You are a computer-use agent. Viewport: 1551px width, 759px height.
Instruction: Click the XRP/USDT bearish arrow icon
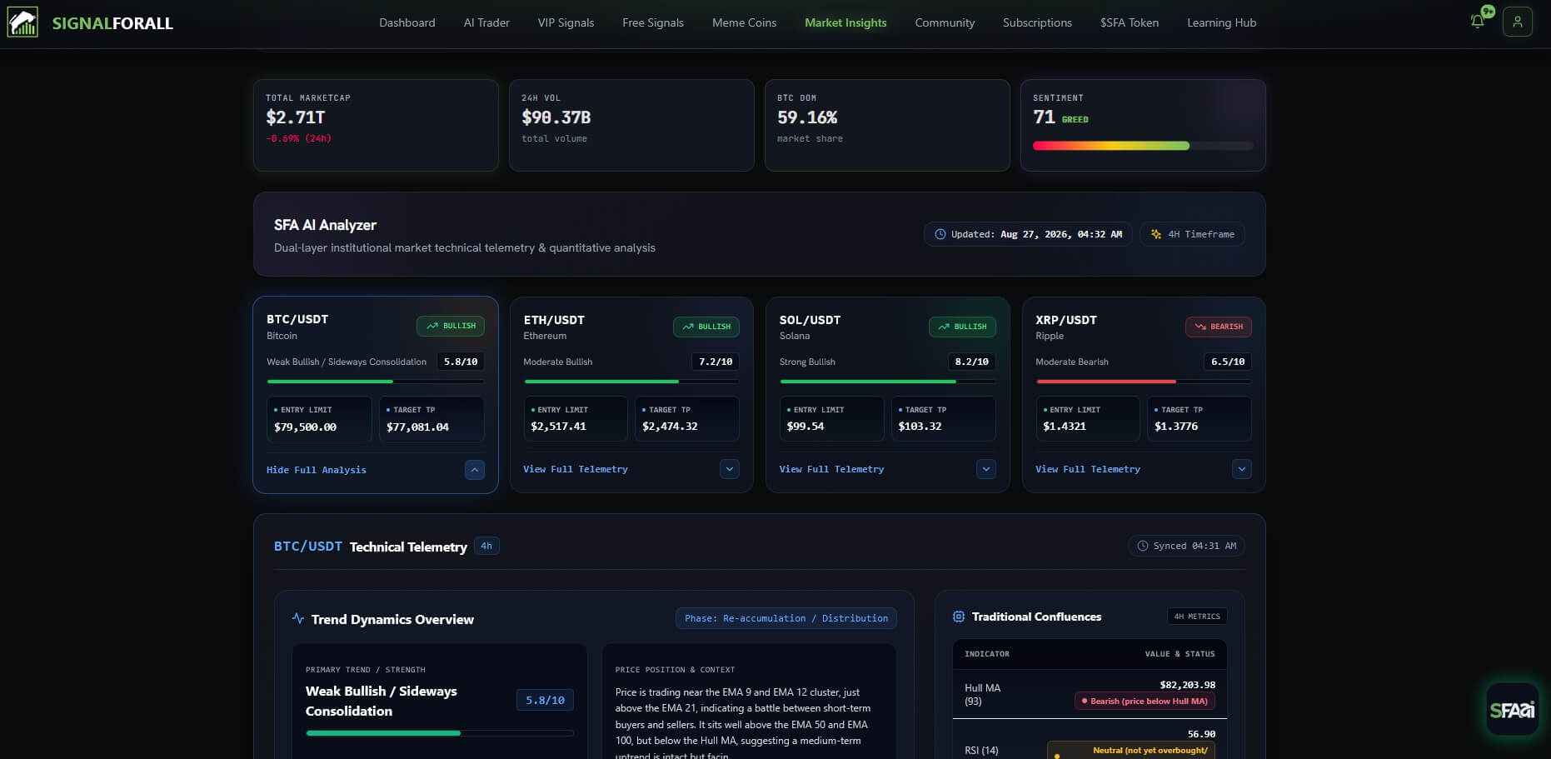1200,327
